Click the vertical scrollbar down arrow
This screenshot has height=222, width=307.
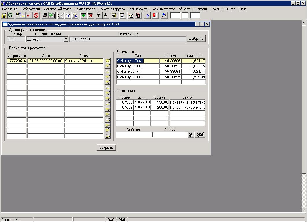click(x=304, y=210)
